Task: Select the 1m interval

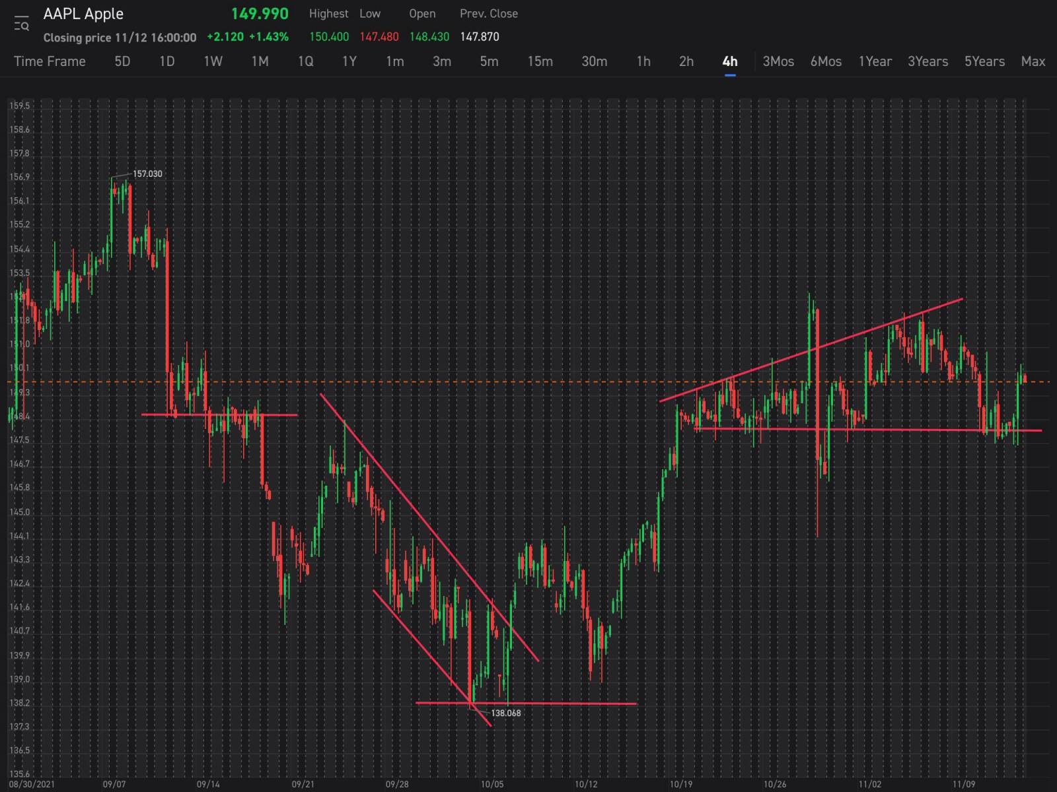Action: [395, 61]
